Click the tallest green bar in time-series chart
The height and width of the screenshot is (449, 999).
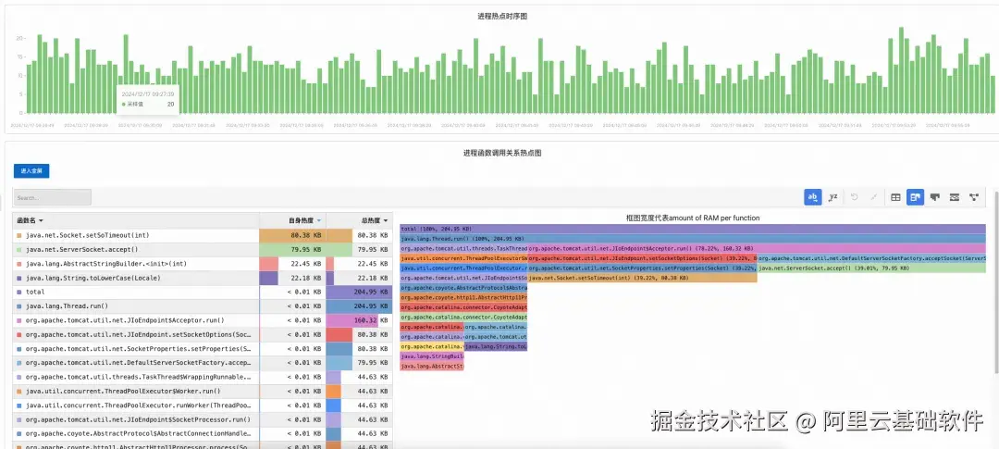[902, 70]
